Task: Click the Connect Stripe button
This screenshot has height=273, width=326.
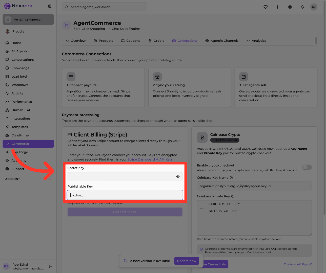Action: point(125,212)
